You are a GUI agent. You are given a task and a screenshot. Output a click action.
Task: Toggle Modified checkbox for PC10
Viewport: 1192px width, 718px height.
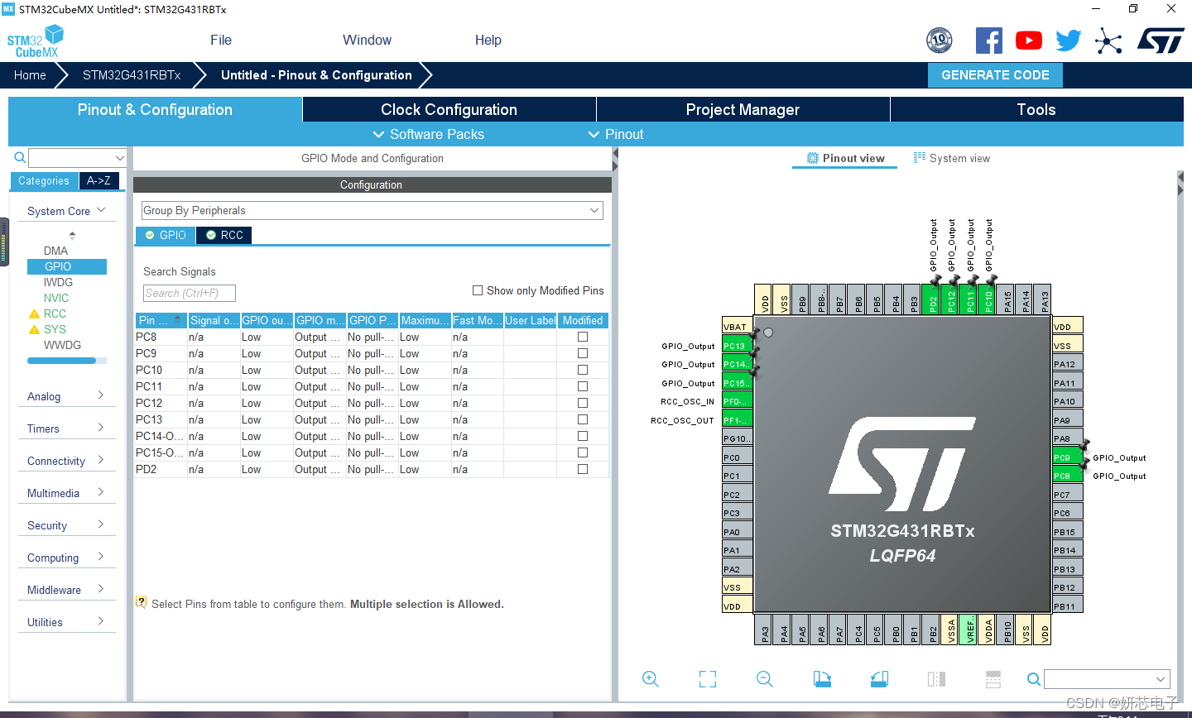tap(583, 370)
